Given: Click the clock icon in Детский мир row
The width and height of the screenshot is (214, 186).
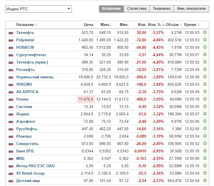Looking at the screenshot, I should point(205,180).
